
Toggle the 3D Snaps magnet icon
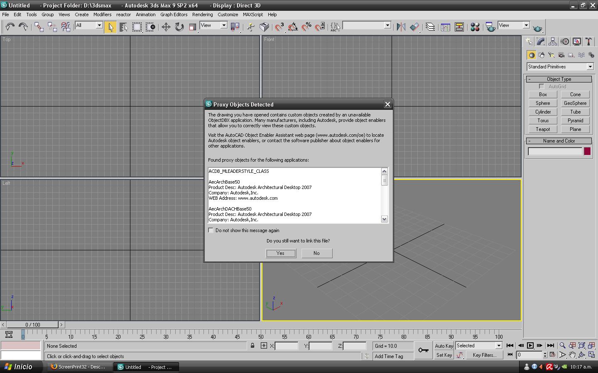[x=279, y=27]
